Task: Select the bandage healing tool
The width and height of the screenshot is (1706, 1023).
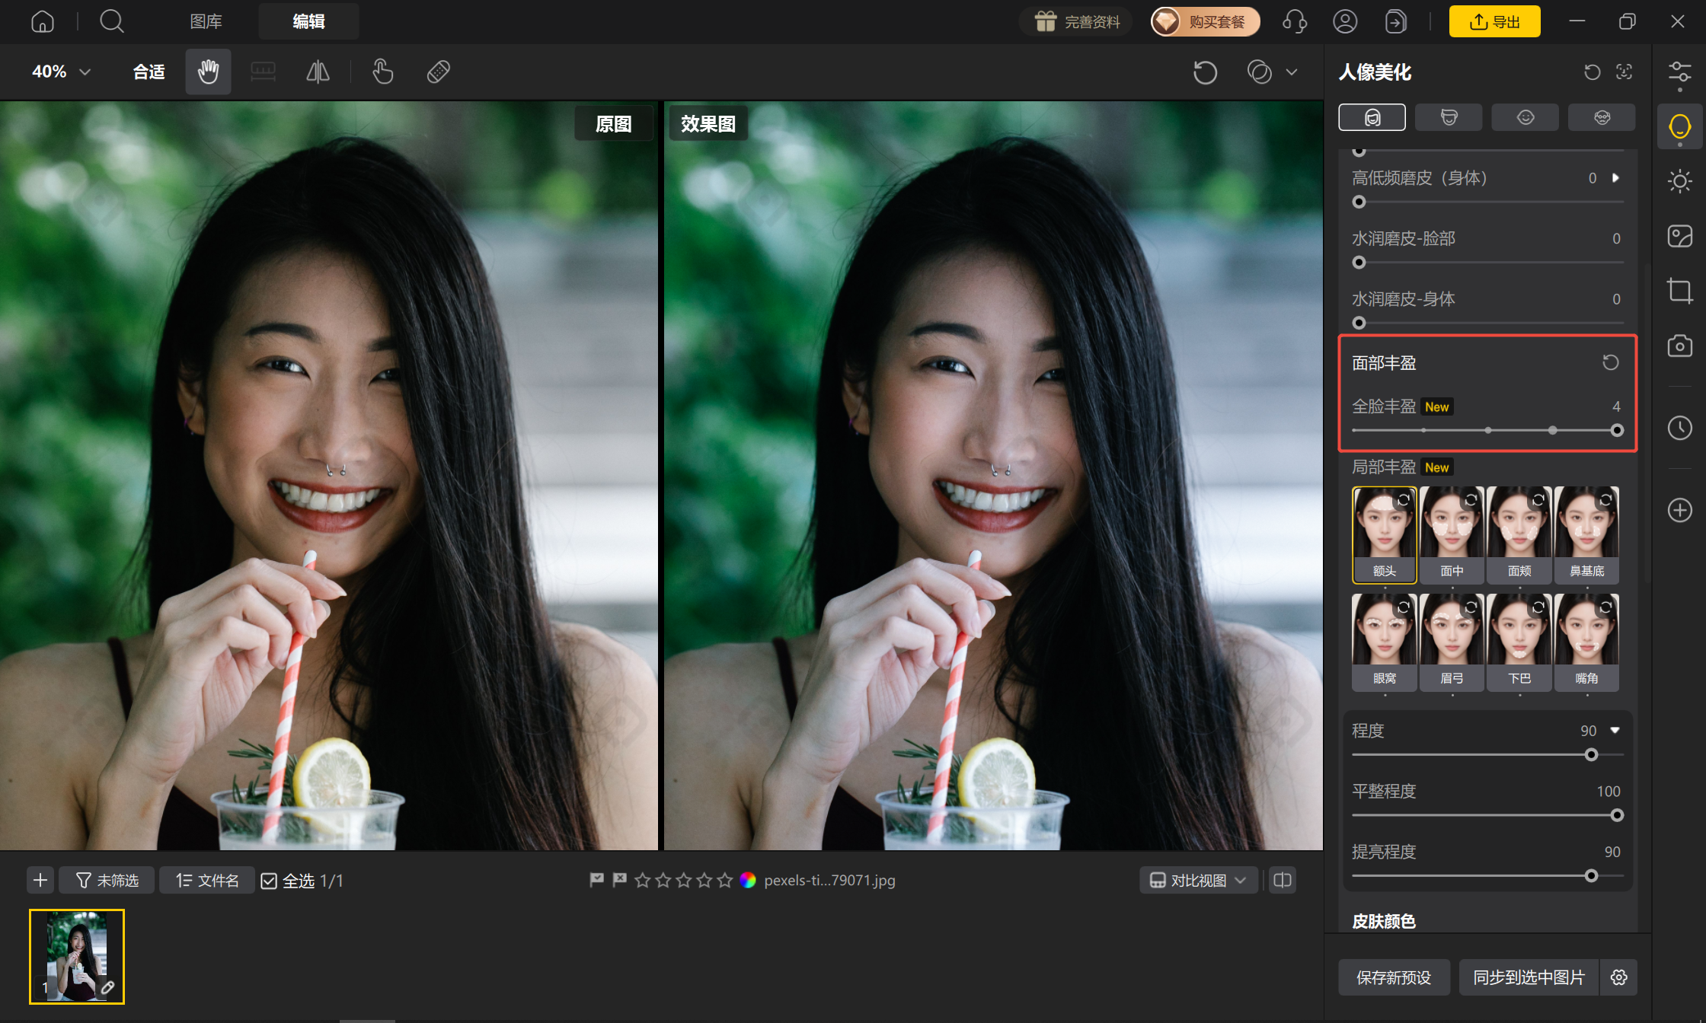Action: [x=439, y=72]
